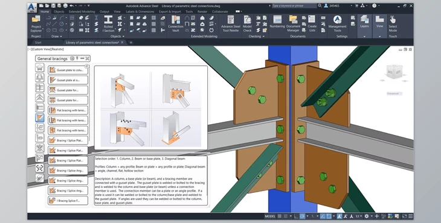Open the Advance Steel application menu logo
The width and height of the screenshot is (441, 223).
pos(32,7)
